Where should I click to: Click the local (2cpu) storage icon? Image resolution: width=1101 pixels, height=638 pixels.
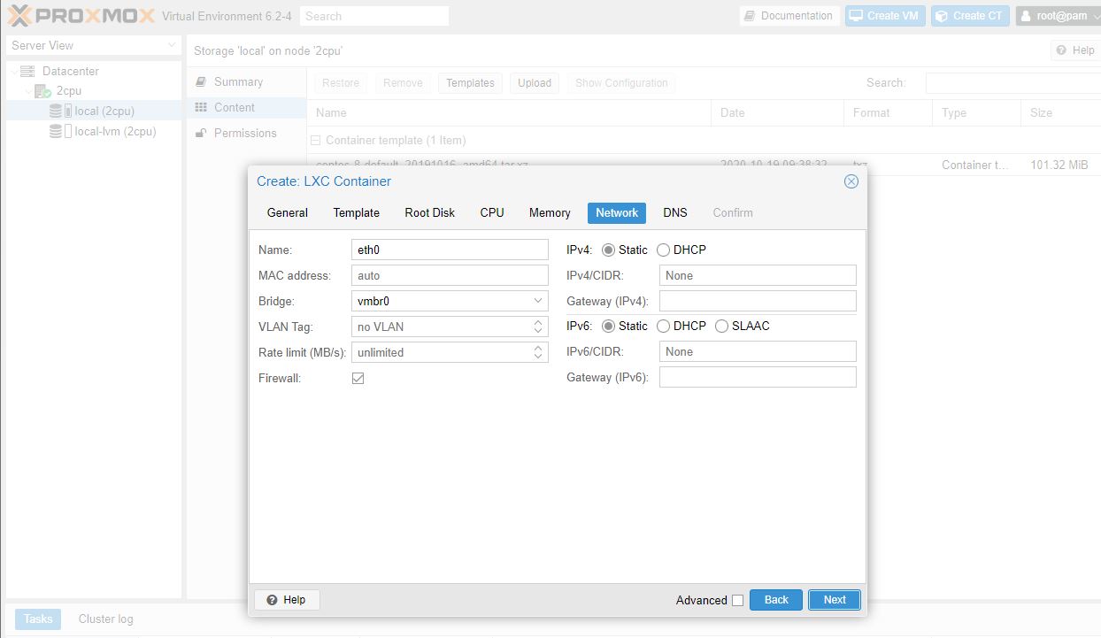coord(59,111)
